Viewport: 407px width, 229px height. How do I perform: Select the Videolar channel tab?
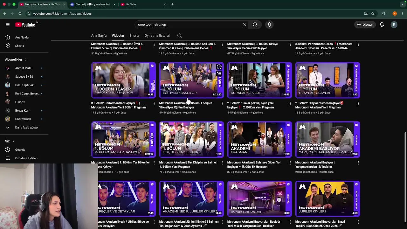point(118,36)
